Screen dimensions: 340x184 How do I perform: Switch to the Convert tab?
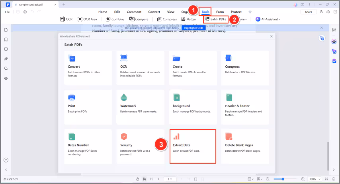(x=154, y=12)
